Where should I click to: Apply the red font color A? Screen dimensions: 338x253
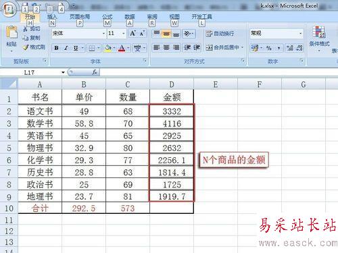[x=122, y=48]
